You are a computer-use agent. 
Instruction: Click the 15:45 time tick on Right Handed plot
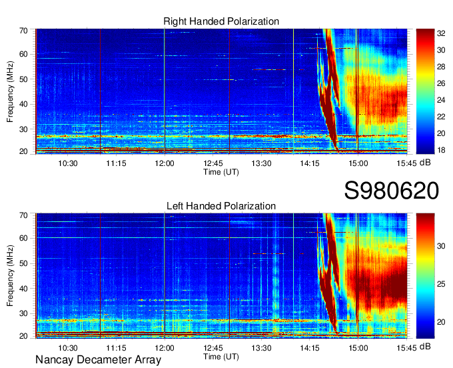pyautogui.click(x=406, y=163)
